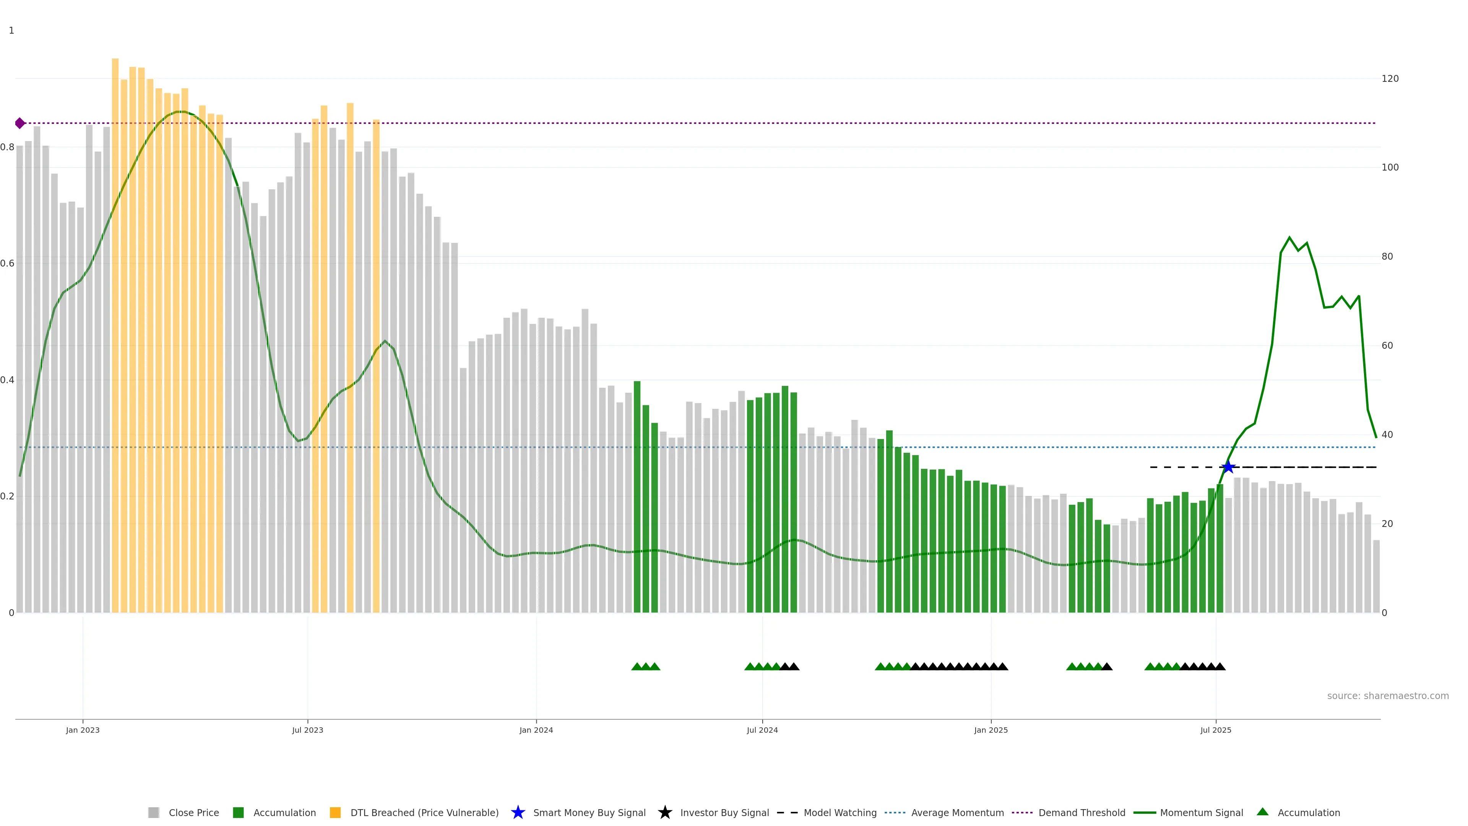Screen dimensions: 1468x826
Task: Click the momentum signal line's highest peak in 2025
Action: (1289, 238)
